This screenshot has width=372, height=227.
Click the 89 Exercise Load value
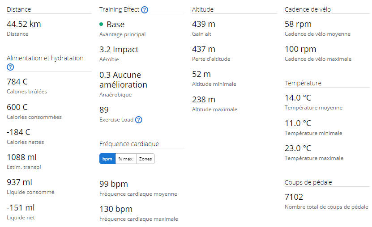pyautogui.click(x=104, y=110)
